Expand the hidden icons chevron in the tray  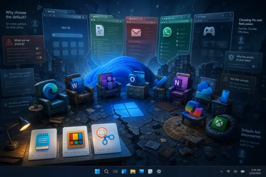pyautogui.click(x=221, y=171)
